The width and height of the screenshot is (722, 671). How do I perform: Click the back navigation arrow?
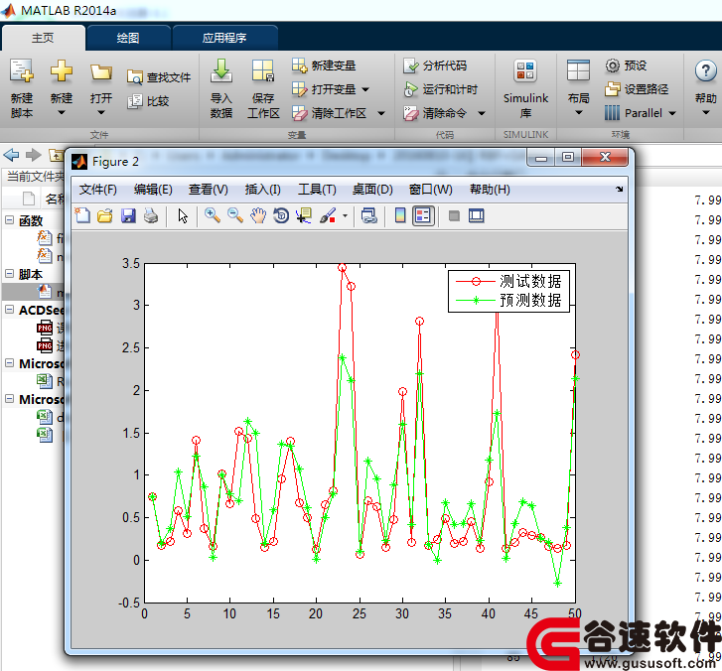pyautogui.click(x=11, y=155)
